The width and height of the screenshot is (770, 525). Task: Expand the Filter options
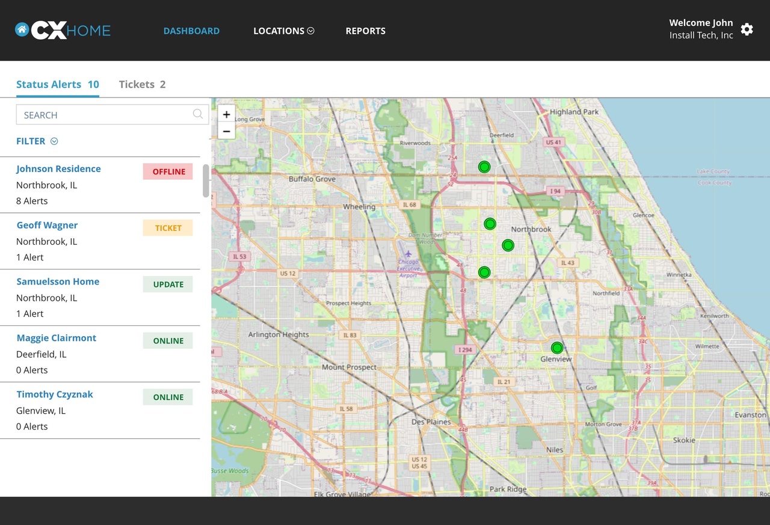pyautogui.click(x=37, y=141)
